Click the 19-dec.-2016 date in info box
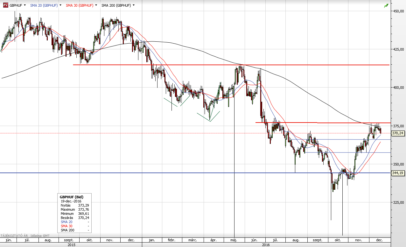 coord(71,201)
